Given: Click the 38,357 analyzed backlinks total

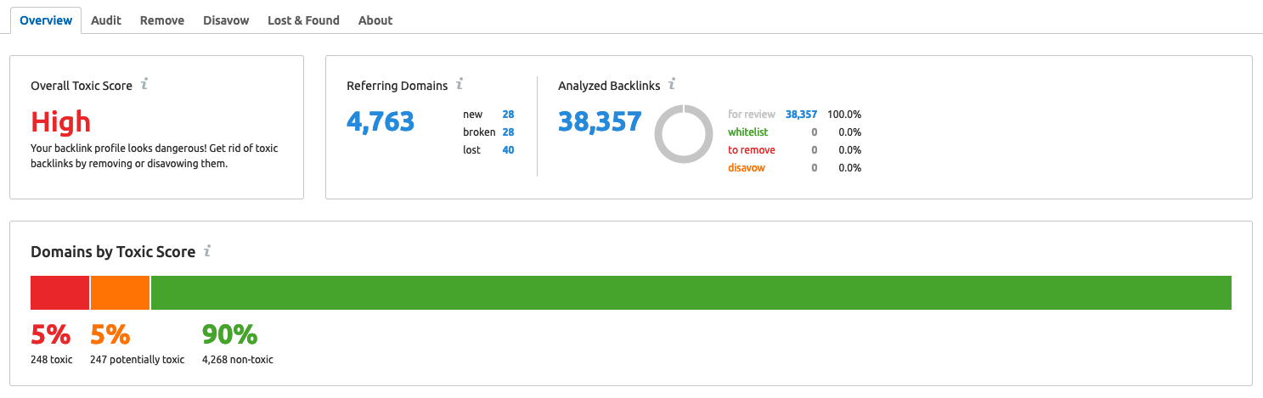Looking at the screenshot, I should [x=600, y=122].
